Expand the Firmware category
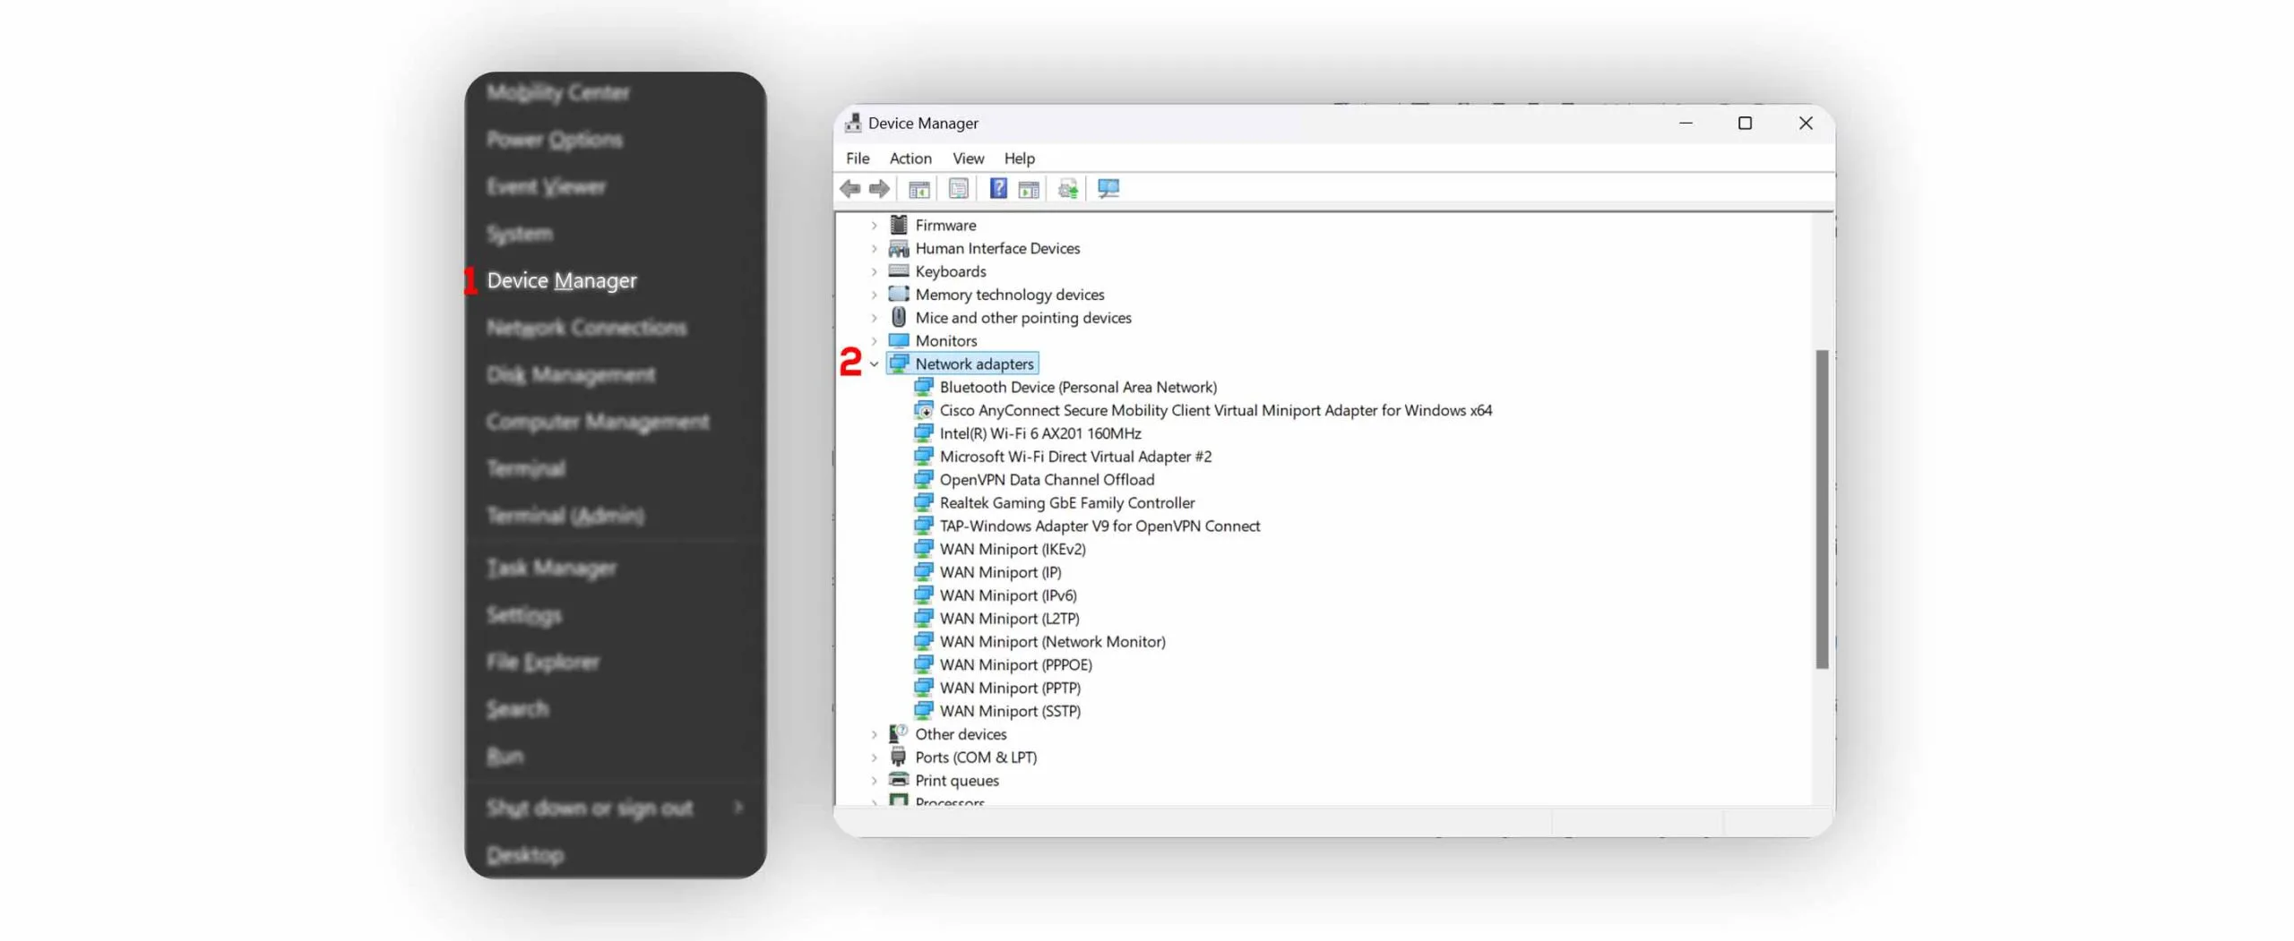The height and width of the screenshot is (941, 2294). pos(875,226)
